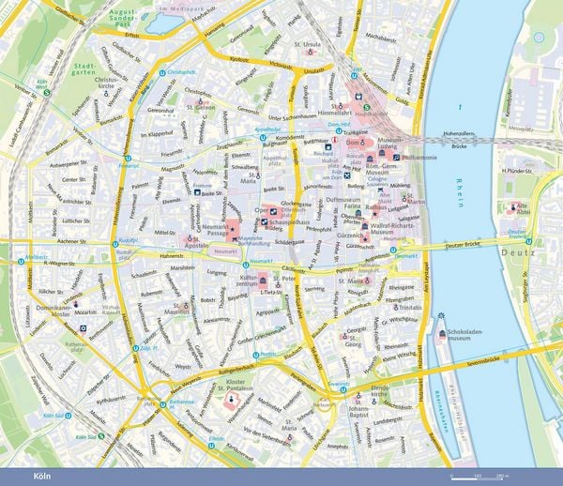Click the Köln West S-Bahn icon
This screenshot has width=563, height=486.
coord(47,93)
